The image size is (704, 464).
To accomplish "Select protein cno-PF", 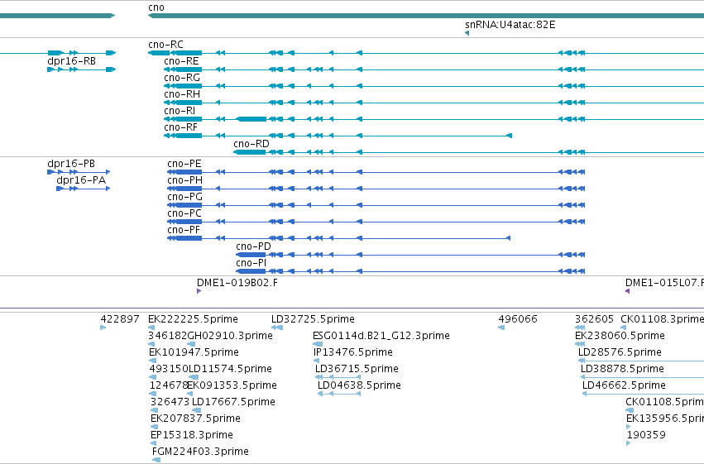I will tap(183, 230).
